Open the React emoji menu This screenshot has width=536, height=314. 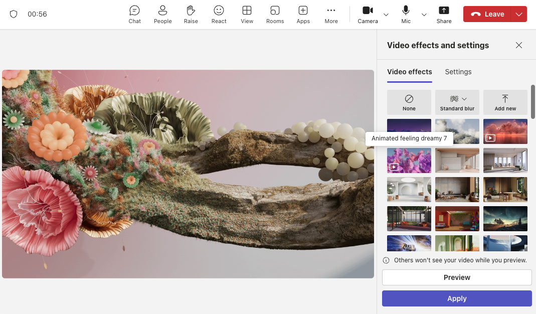coord(219,15)
